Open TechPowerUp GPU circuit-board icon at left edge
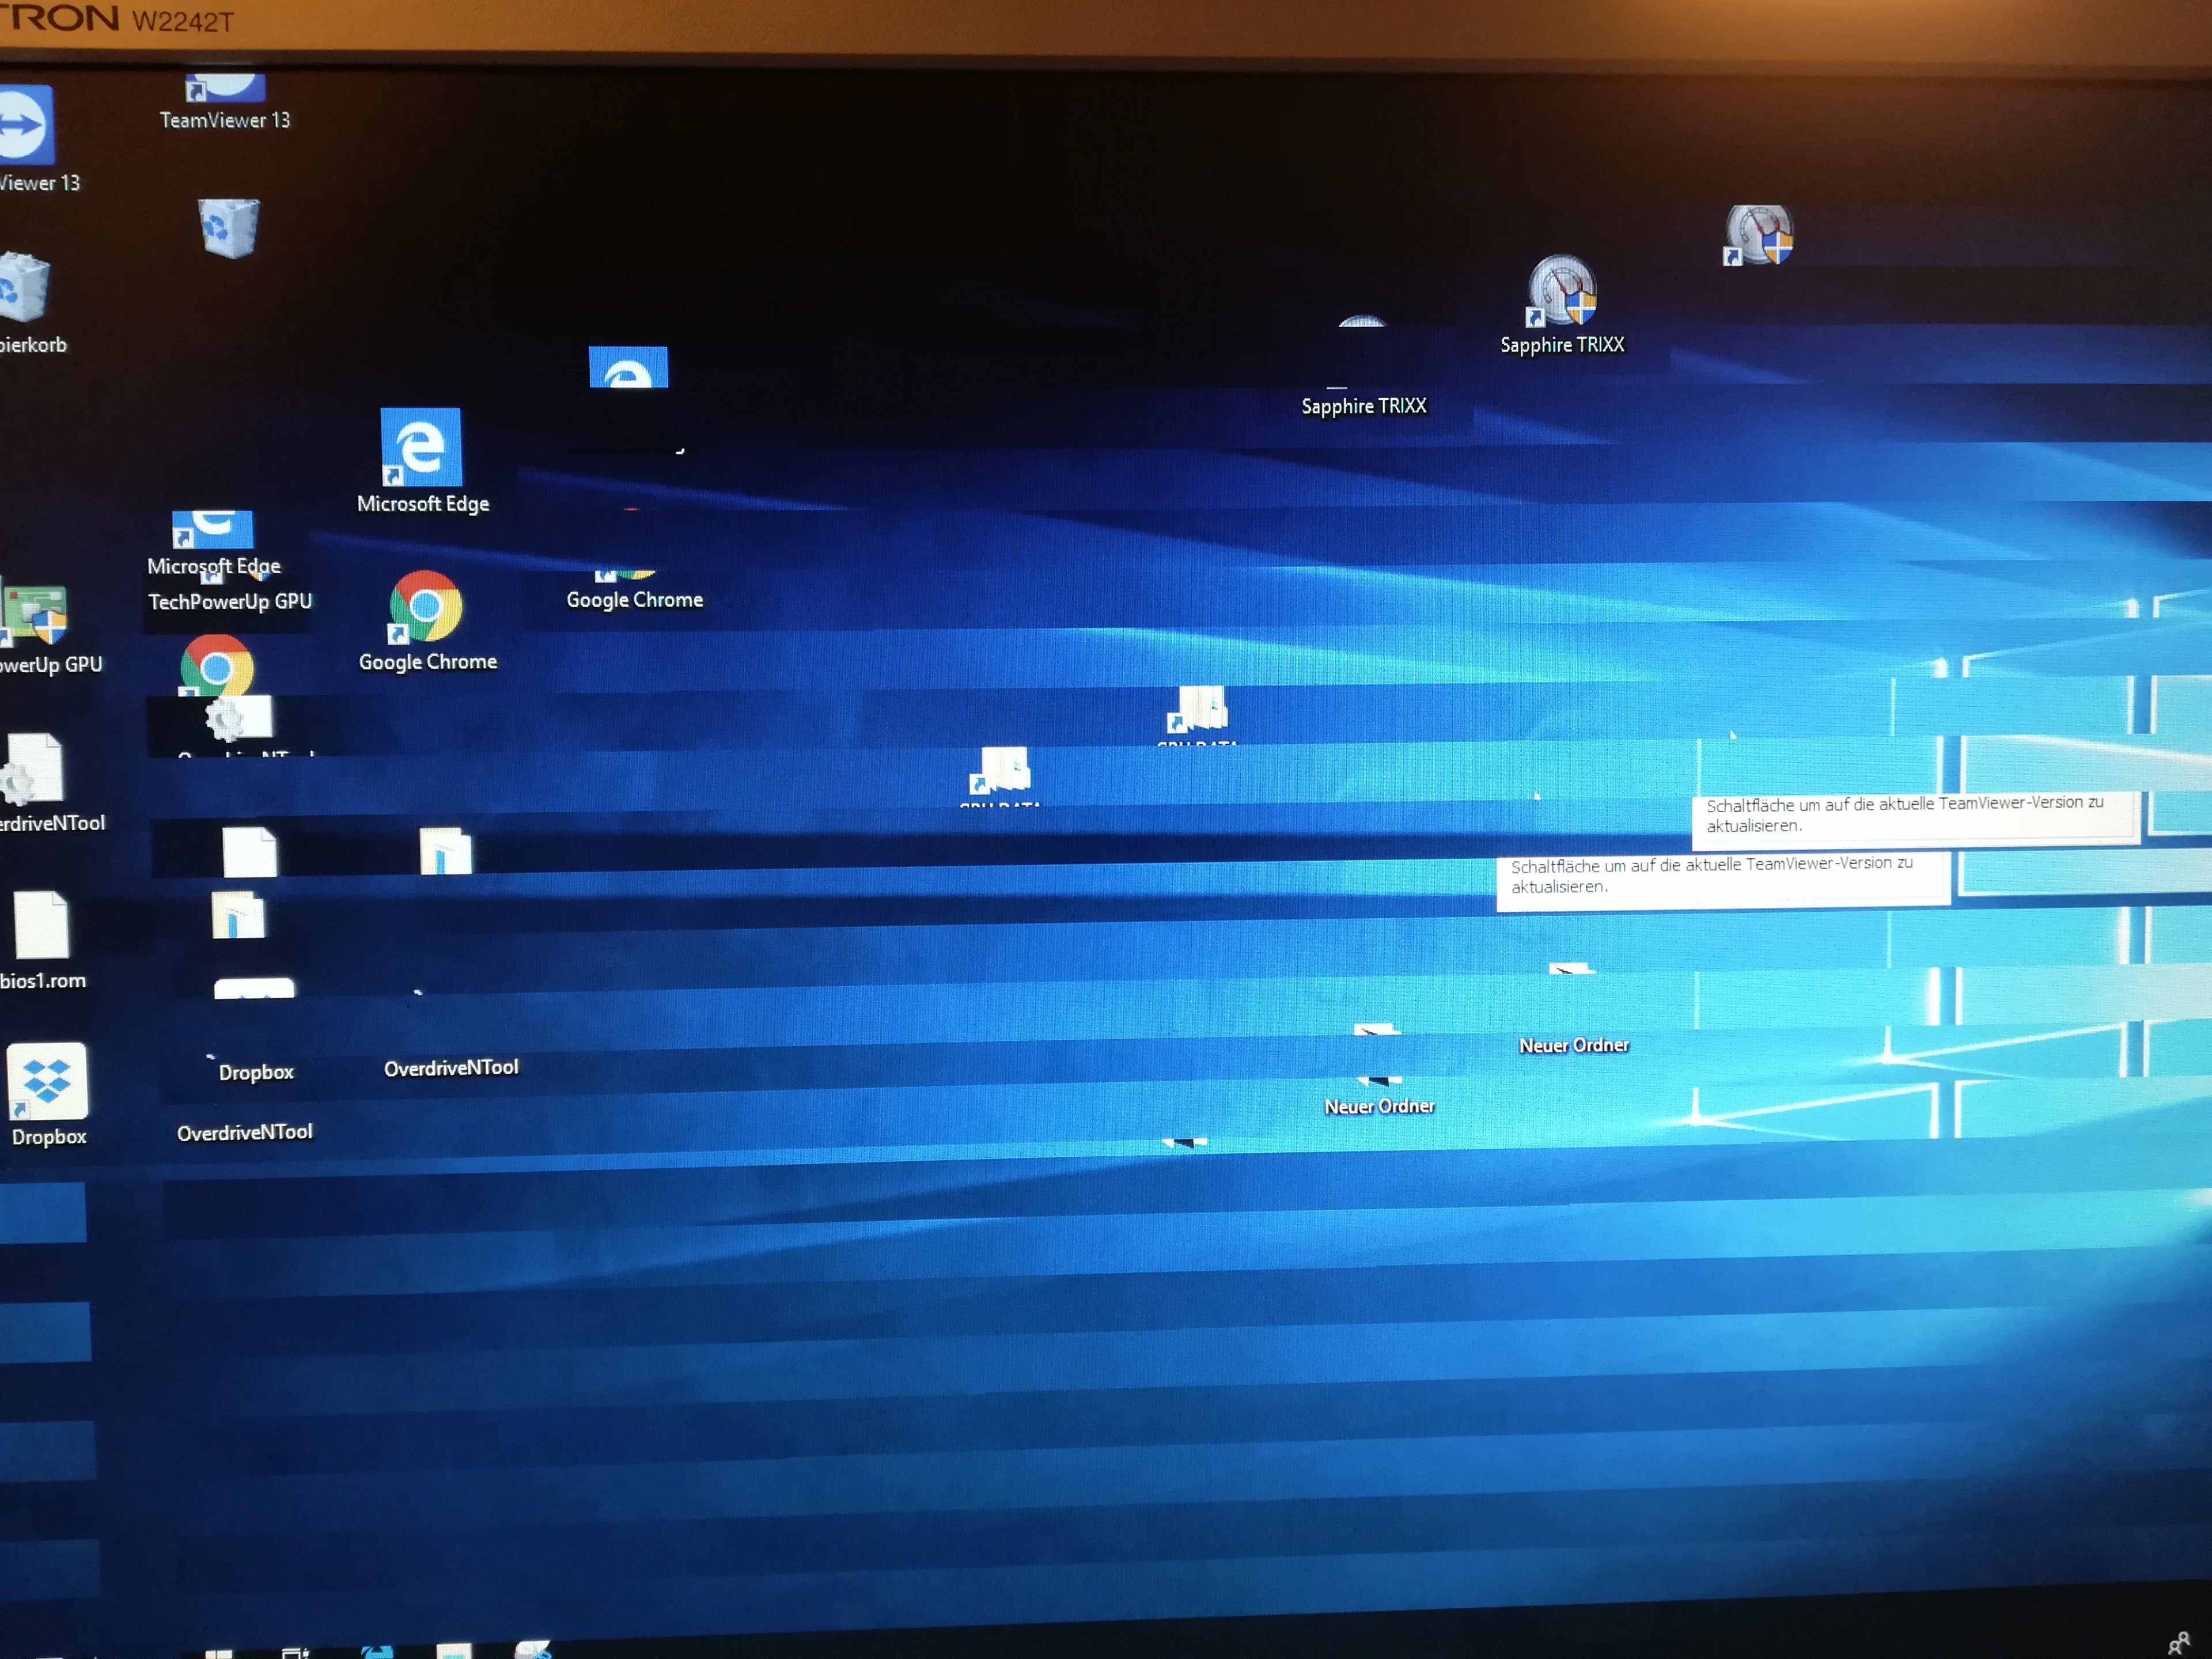 pyautogui.click(x=35, y=613)
